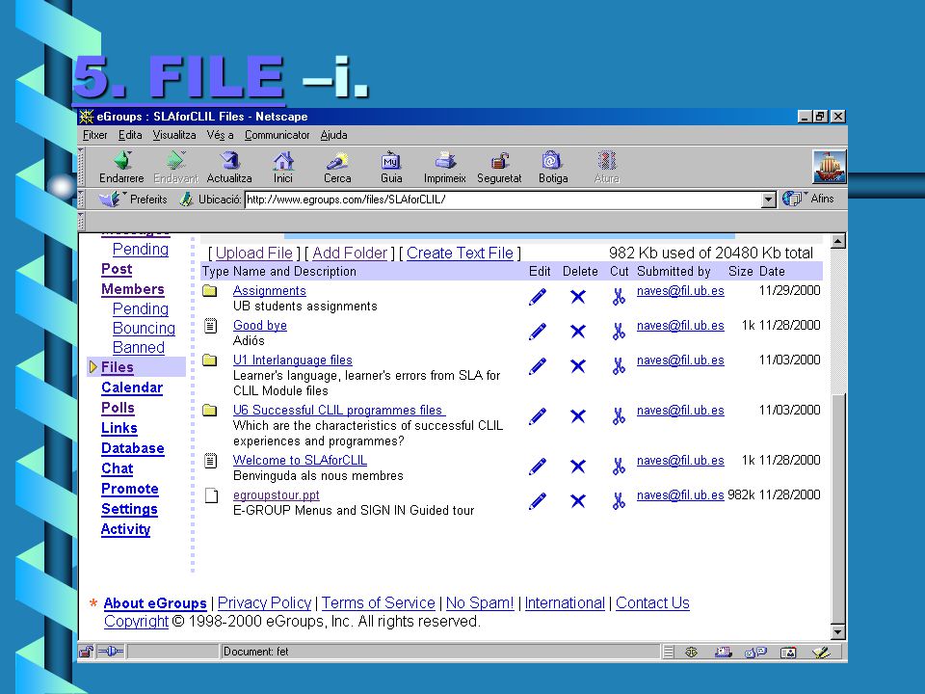The height and width of the screenshot is (694, 925).
Task: Open the Seguretat padlock icon
Action: click(x=500, y=161)
